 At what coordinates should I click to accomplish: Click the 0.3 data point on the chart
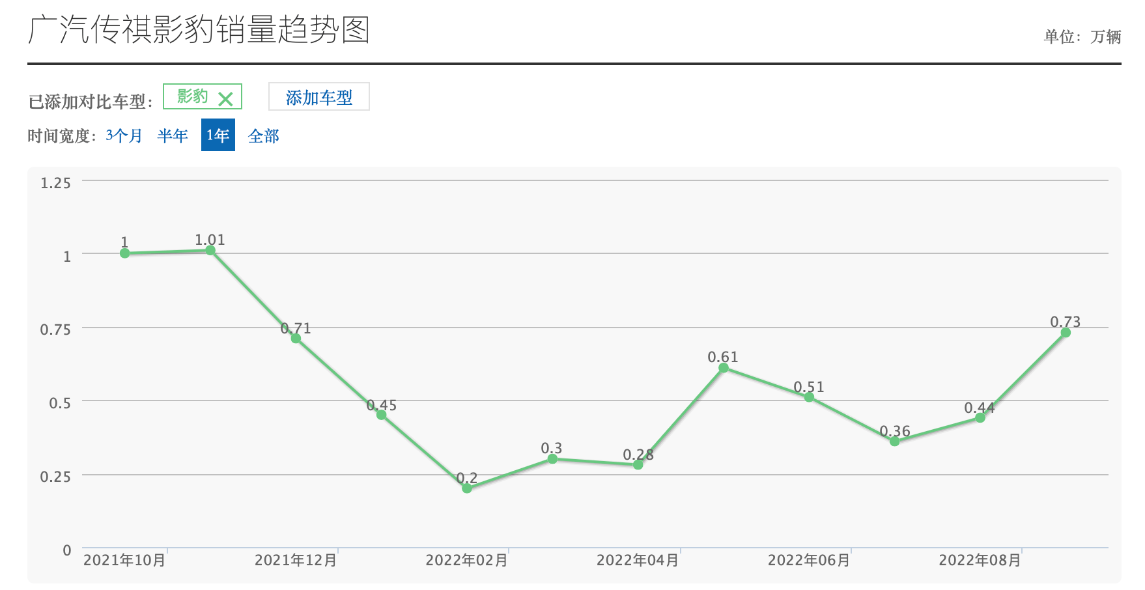(x=552, y=459)
